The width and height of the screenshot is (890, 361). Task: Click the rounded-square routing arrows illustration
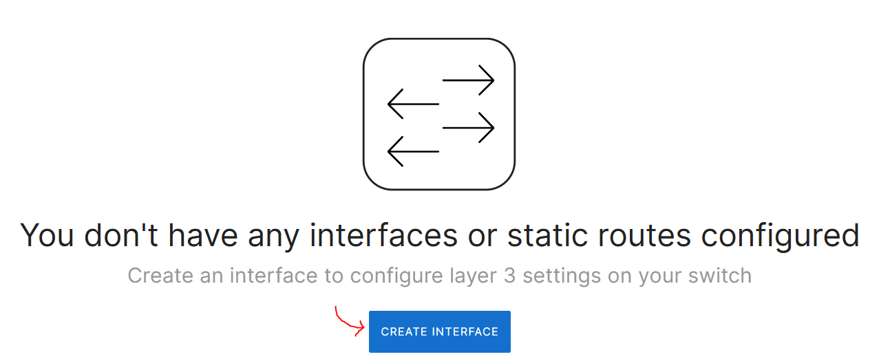439,114
